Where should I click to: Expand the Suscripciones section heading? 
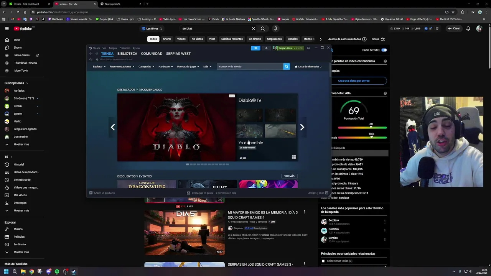[x=16, y=83]
